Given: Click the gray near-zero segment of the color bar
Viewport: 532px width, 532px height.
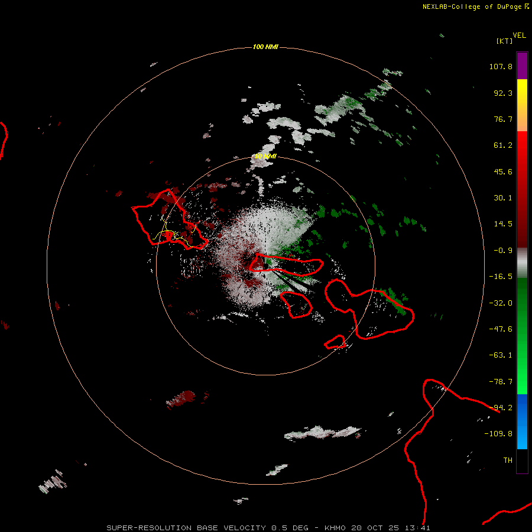Looking at the screenshot, I should point(522,263).
